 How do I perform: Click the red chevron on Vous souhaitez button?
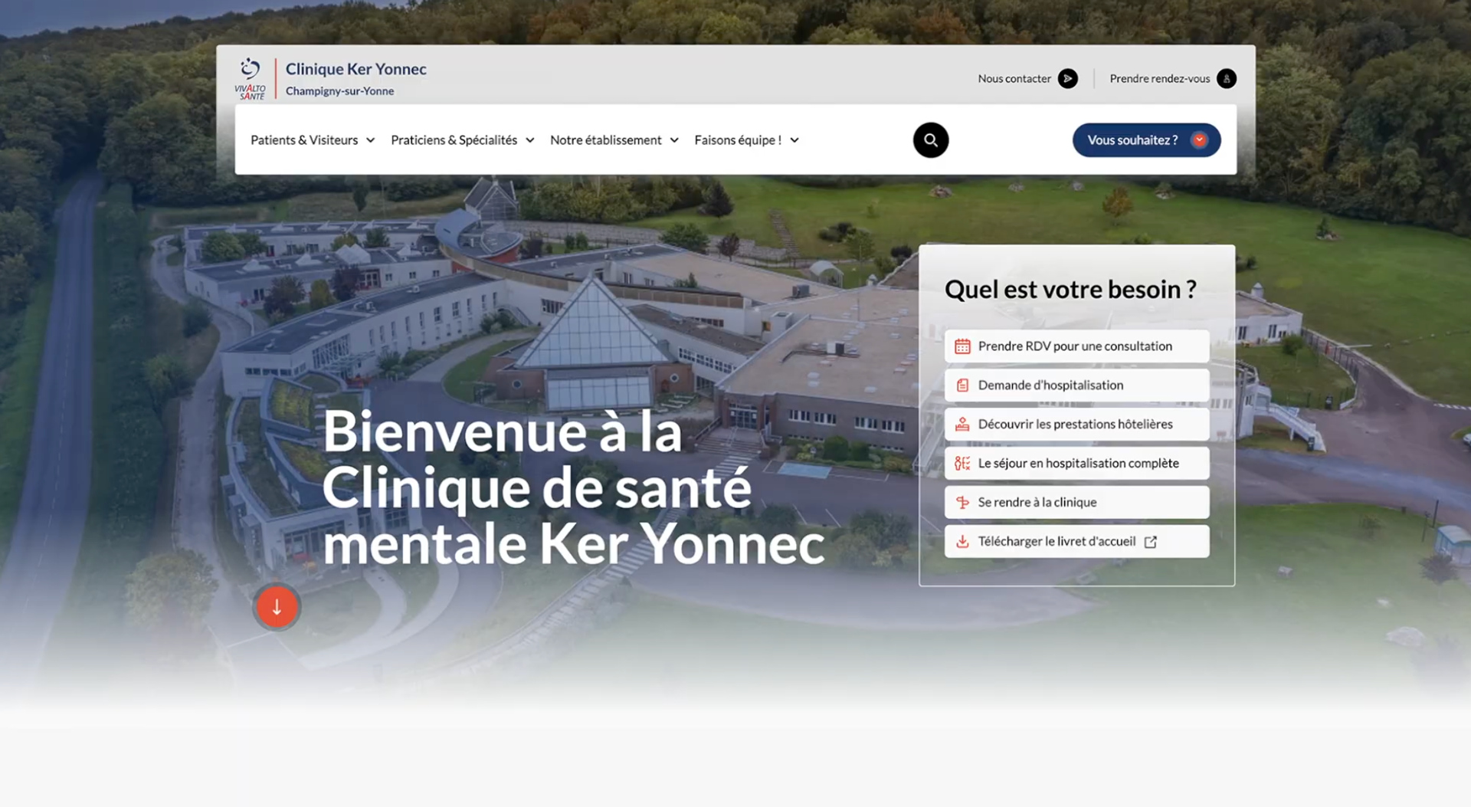tap(1199, 139)
